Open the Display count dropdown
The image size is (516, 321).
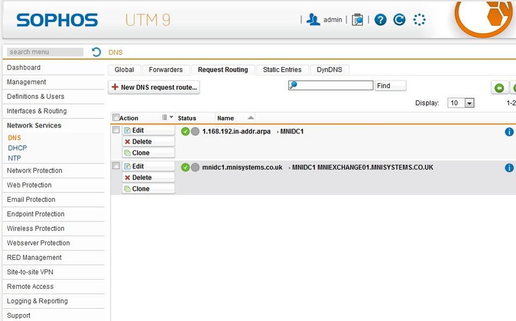point(469,103)
